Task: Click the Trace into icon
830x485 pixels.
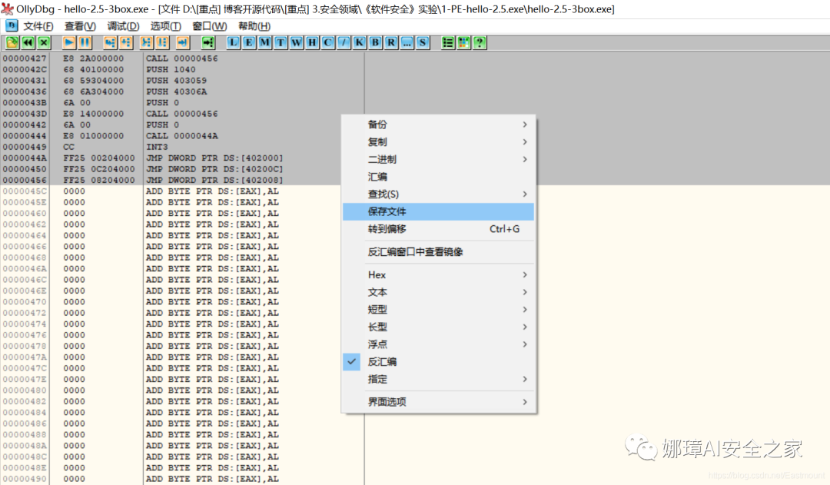Action: pyautogui.click(x=146, y=43)
